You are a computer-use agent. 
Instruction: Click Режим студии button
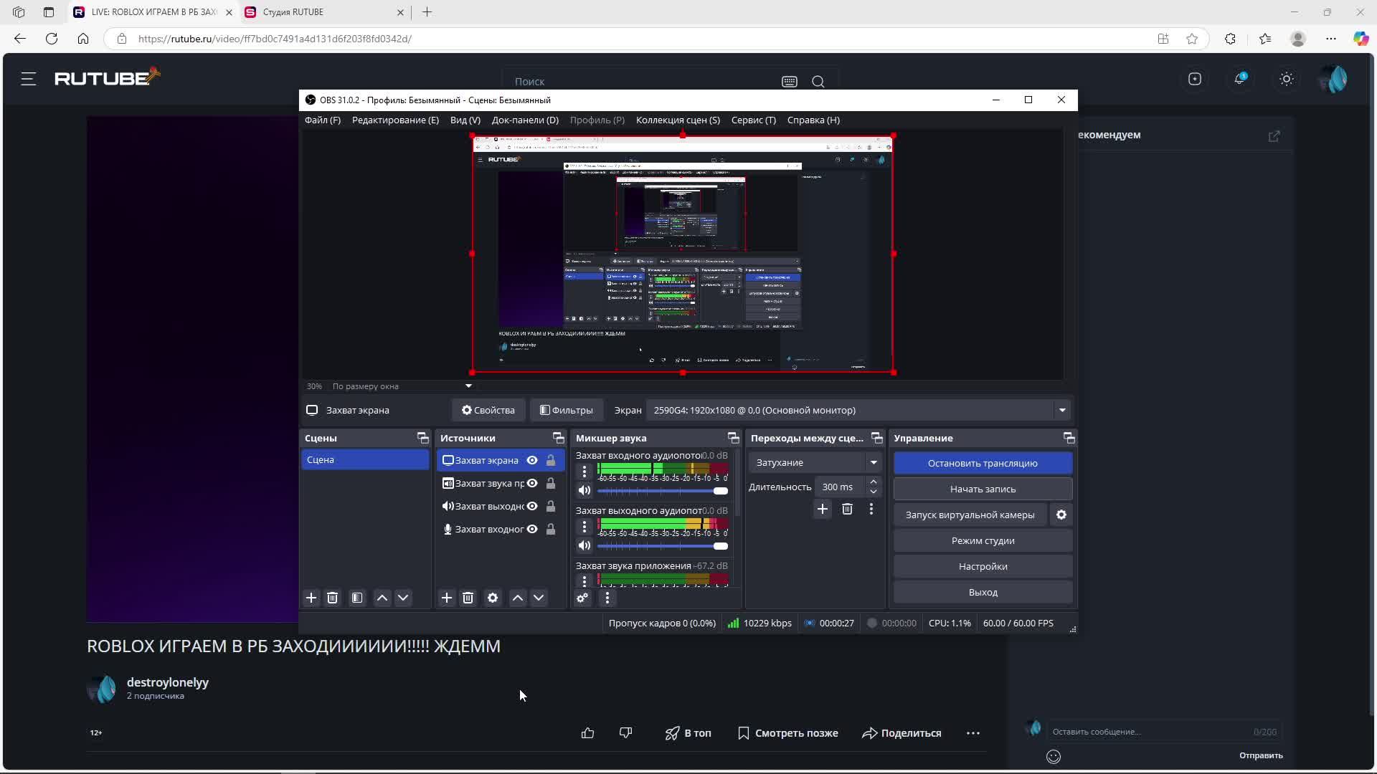(983, 540)
